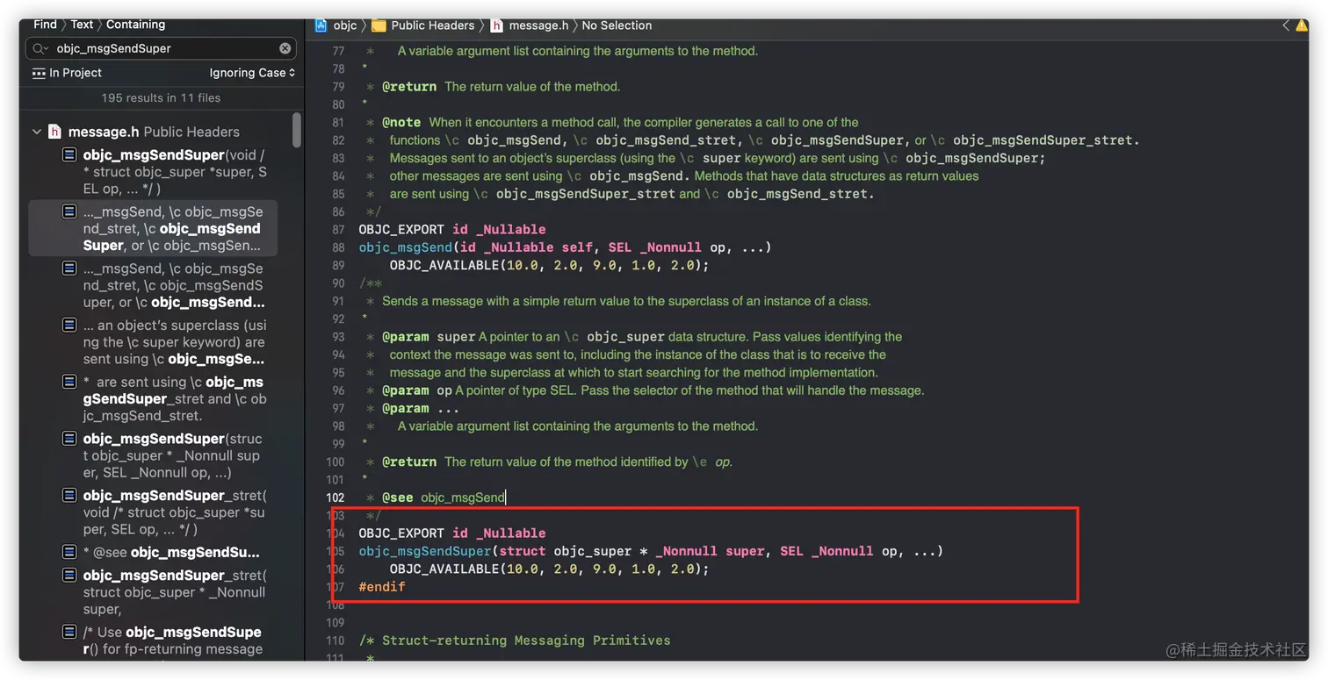Open the Find mode dropdown in the navigator
This screenshot has height=680, width=1328.
[45, 25]
